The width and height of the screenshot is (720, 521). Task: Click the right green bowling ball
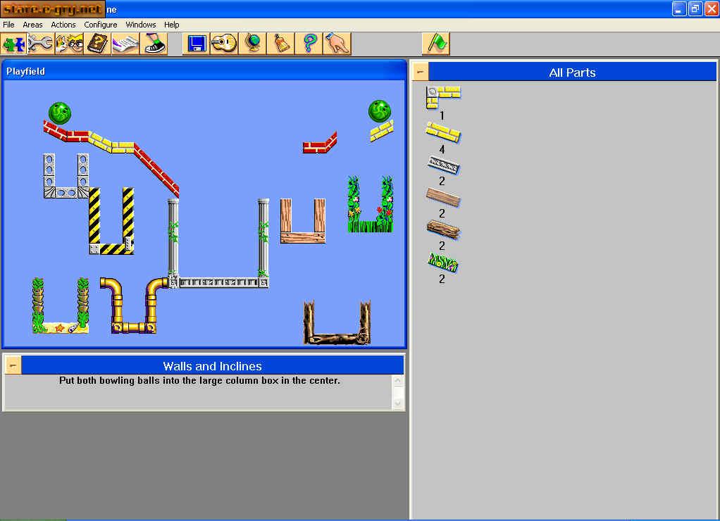tap(379, 111)
